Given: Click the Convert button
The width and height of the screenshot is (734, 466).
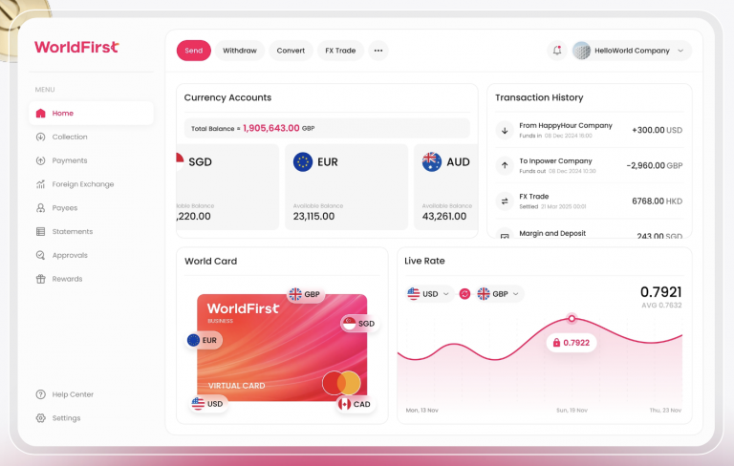Looking at the screenshot, I should tap(291, 51).
